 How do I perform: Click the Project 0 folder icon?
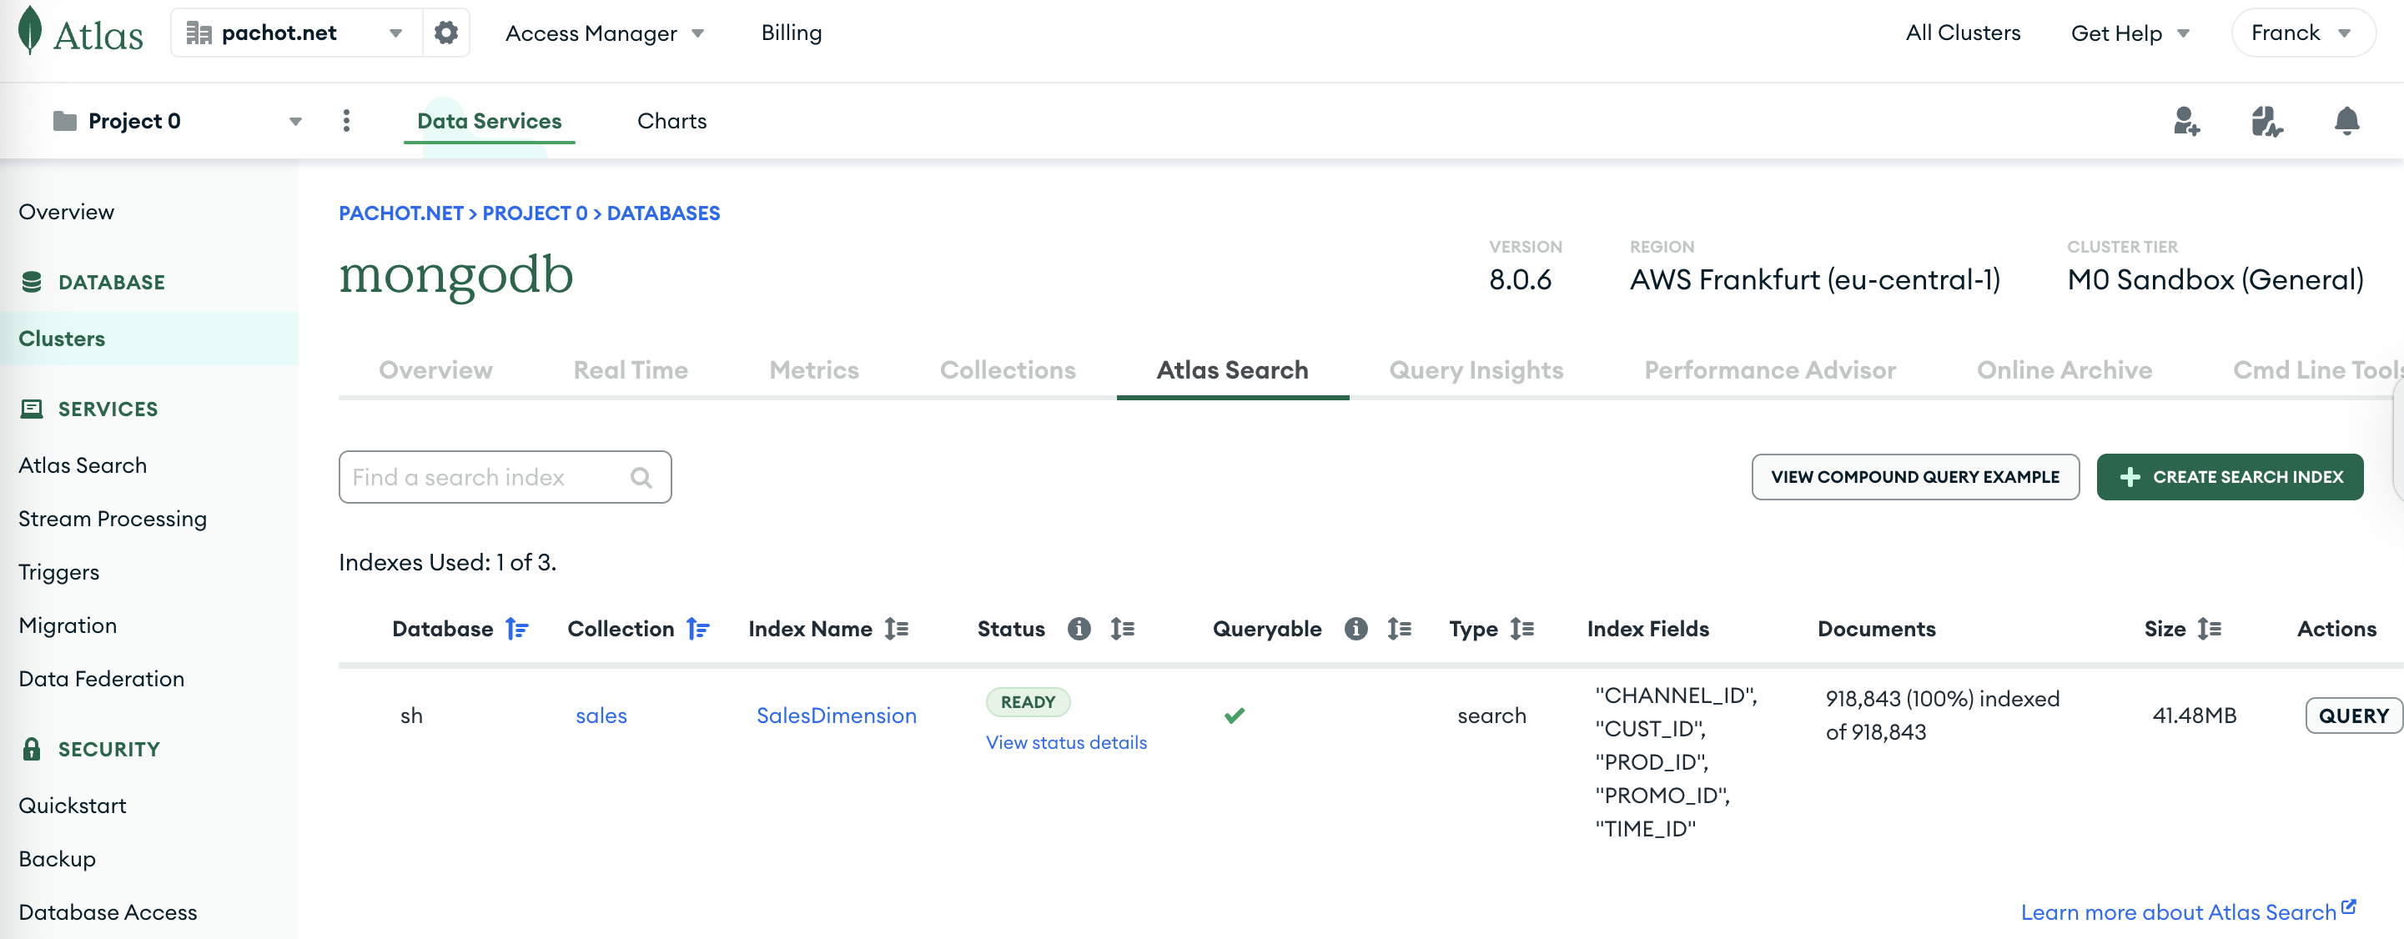[64, 120]
